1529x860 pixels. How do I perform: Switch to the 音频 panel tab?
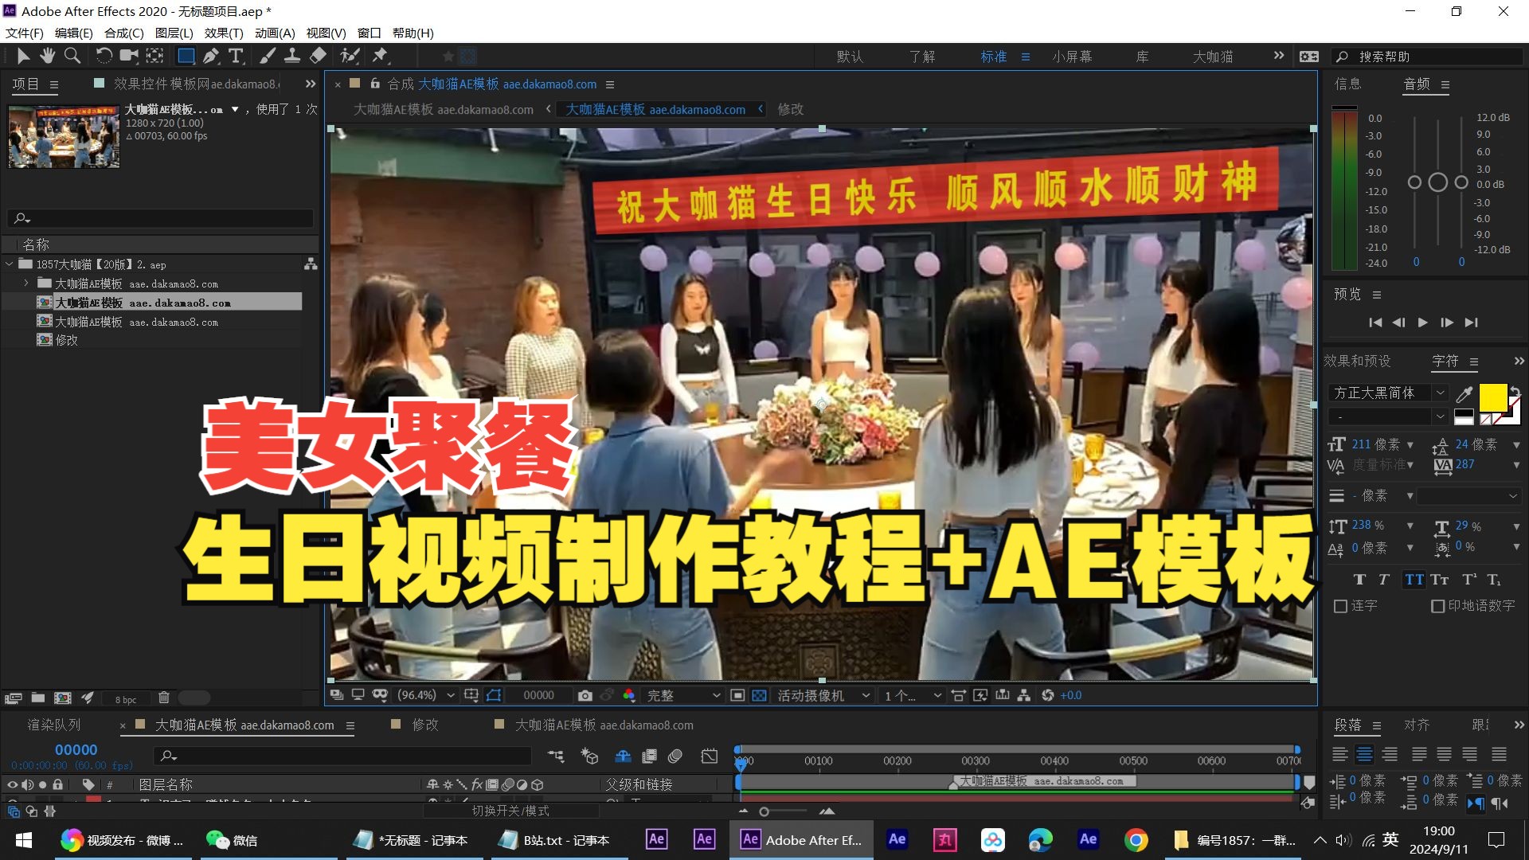click(1417, 84)
